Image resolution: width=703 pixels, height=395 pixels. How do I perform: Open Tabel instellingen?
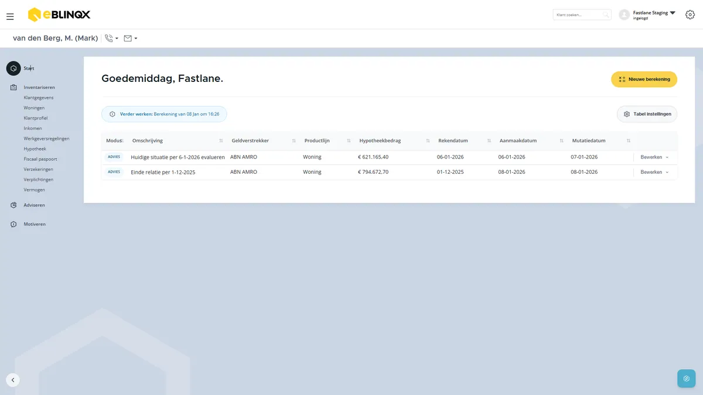(x=647, y=114)
